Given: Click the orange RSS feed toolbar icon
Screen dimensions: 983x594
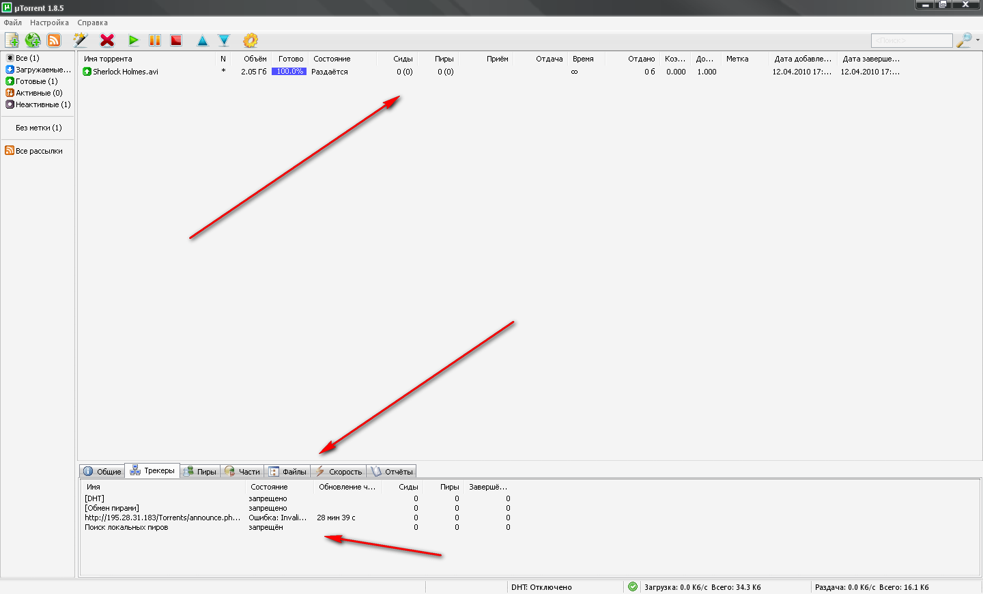Looking at the screenshot, I should [54, 40].
